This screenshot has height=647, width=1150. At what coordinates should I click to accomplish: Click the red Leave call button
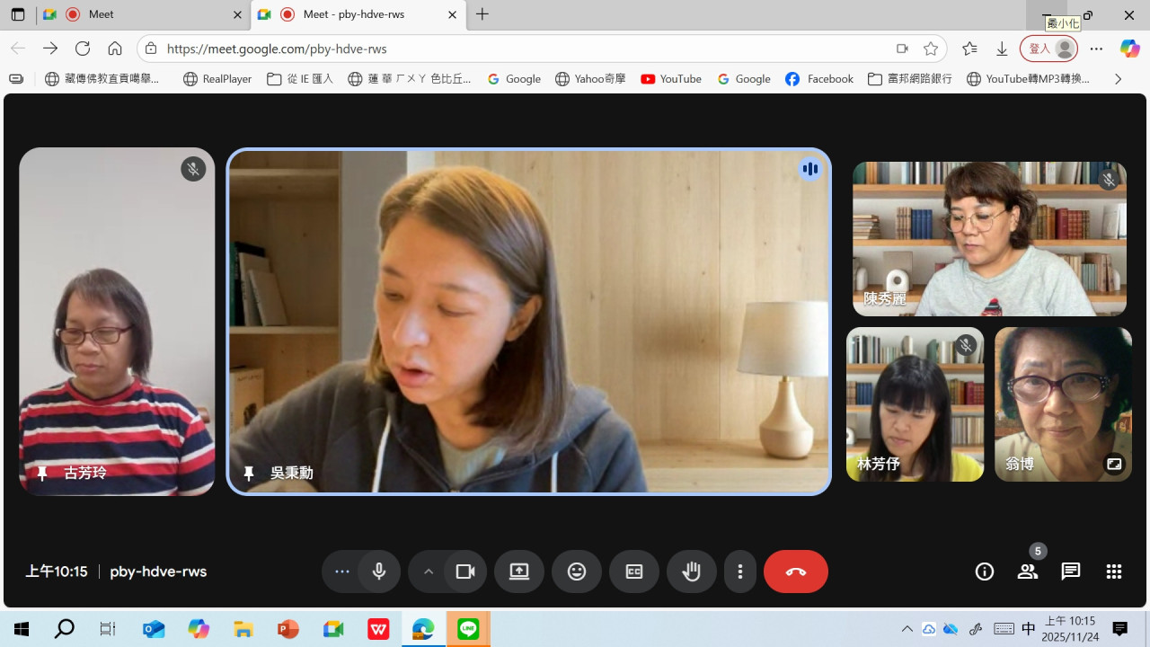(x=795, y=572)
